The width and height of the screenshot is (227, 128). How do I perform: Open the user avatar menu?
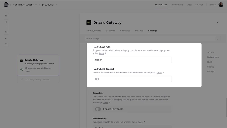(x=221, y=4)
